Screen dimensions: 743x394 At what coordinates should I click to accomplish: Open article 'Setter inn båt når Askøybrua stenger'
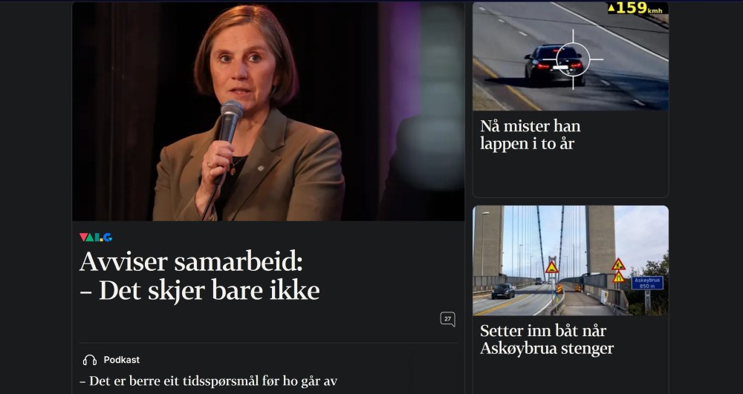click(x=546, y=340)
